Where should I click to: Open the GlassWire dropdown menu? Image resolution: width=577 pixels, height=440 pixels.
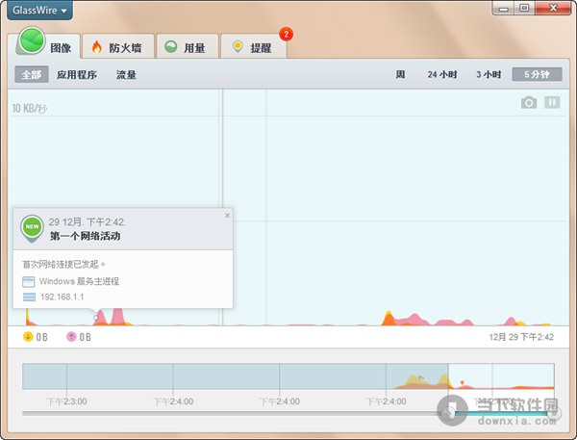[x=39, y=10]
